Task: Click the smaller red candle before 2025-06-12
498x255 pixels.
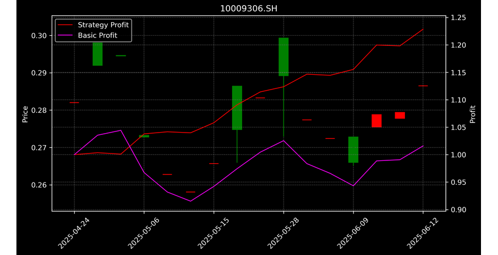Action: [x=400, y=116]
